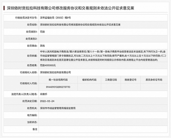Screen dimensions: 171x138
Task: Click the penalty case title heading
Action: coord(71,8)
